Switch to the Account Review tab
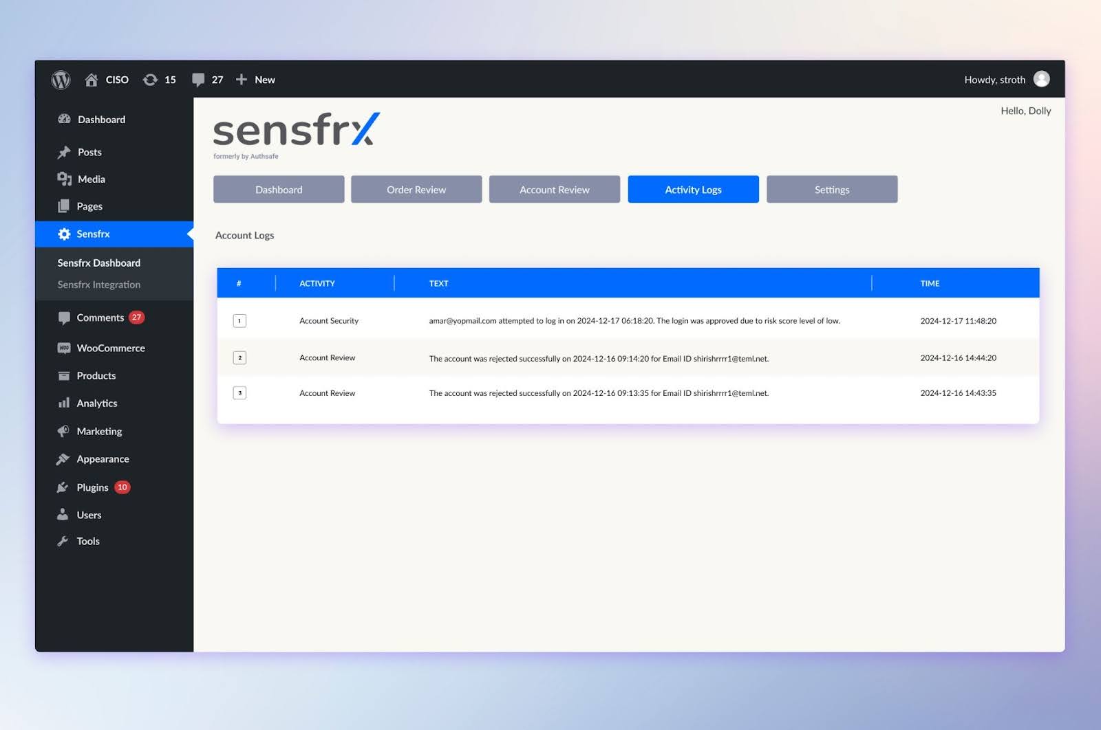This screenshot has height=730, width=1101. (x=554, y=189)
